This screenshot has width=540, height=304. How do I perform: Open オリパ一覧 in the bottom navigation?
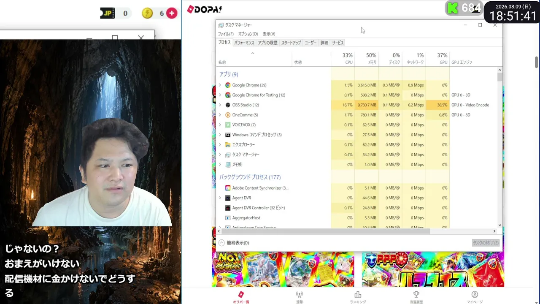(241, 297)
